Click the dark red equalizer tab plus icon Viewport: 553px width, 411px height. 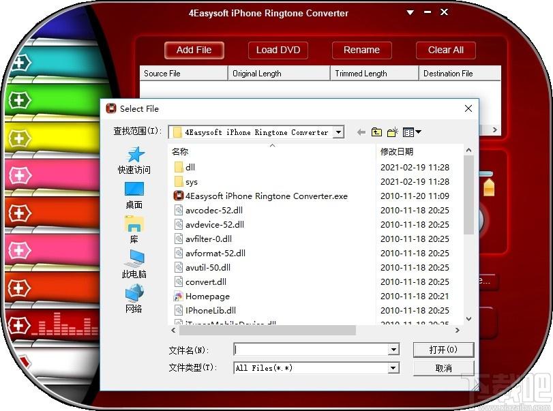click(18, 325)
